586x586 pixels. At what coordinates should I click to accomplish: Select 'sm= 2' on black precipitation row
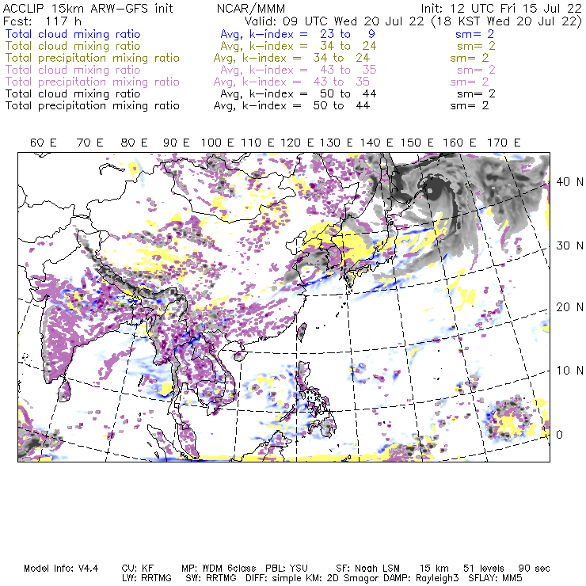(x=470, y=106)
